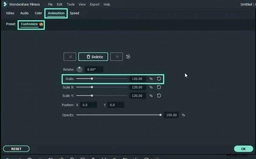The width and height of the screenshot is (256, 159).
Task: Switch to the Speed tab
Action: coord(74,13)
